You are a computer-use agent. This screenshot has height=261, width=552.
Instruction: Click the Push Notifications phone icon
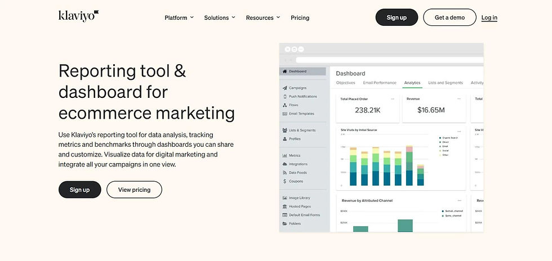[285, 96]
